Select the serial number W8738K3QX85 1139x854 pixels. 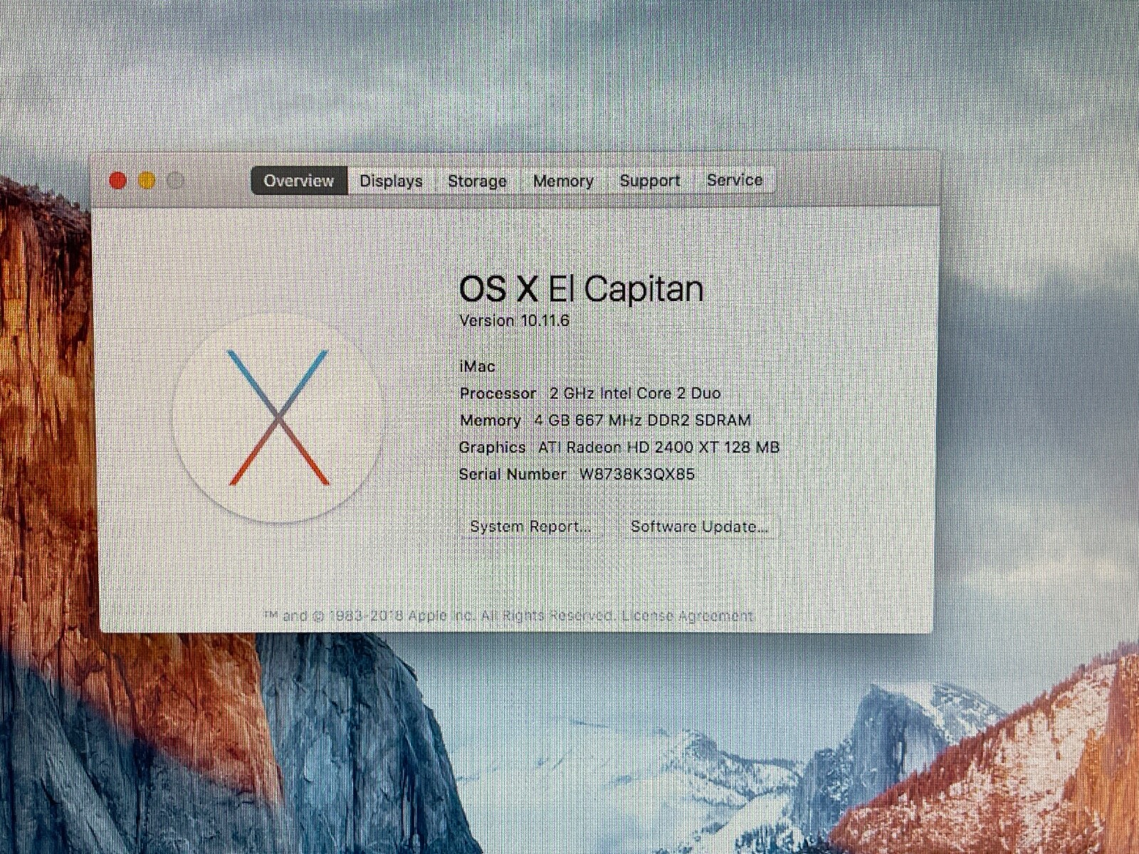(x=637, y=474)
